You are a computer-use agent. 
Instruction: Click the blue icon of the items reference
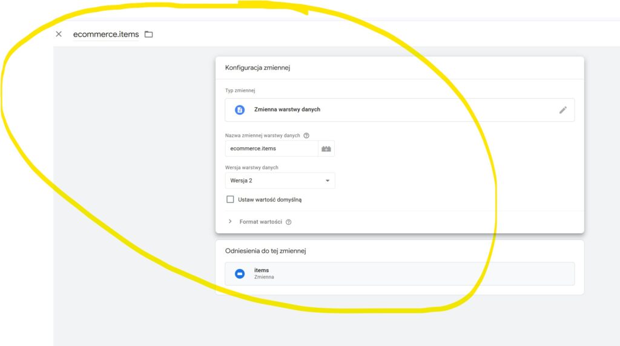[x=240, y=273]
